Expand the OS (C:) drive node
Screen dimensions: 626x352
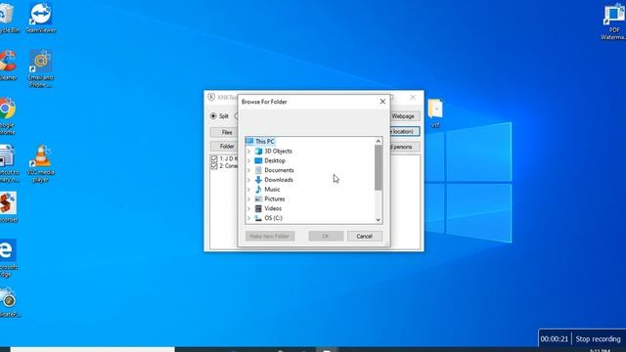[x=249, y=218]
